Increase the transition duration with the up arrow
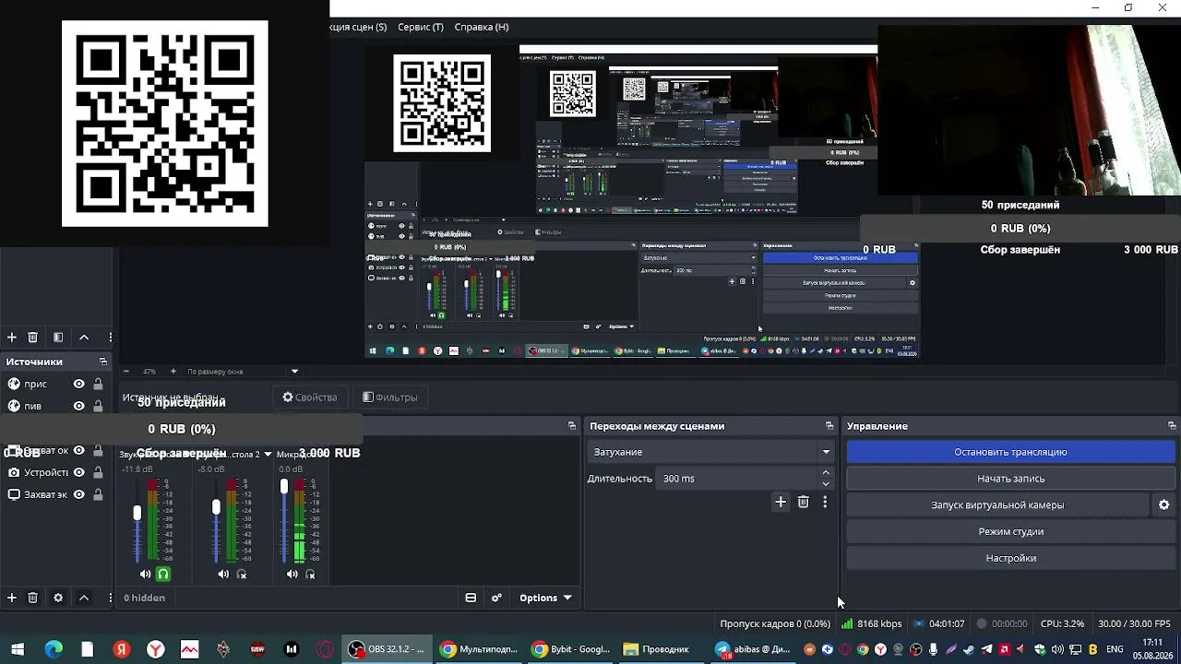The width and height of the screenshot is (1181, 664). [826, 473]
